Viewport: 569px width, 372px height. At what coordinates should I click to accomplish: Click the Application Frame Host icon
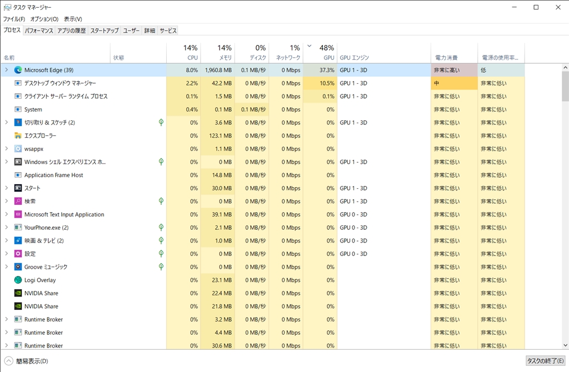[18, 175]
